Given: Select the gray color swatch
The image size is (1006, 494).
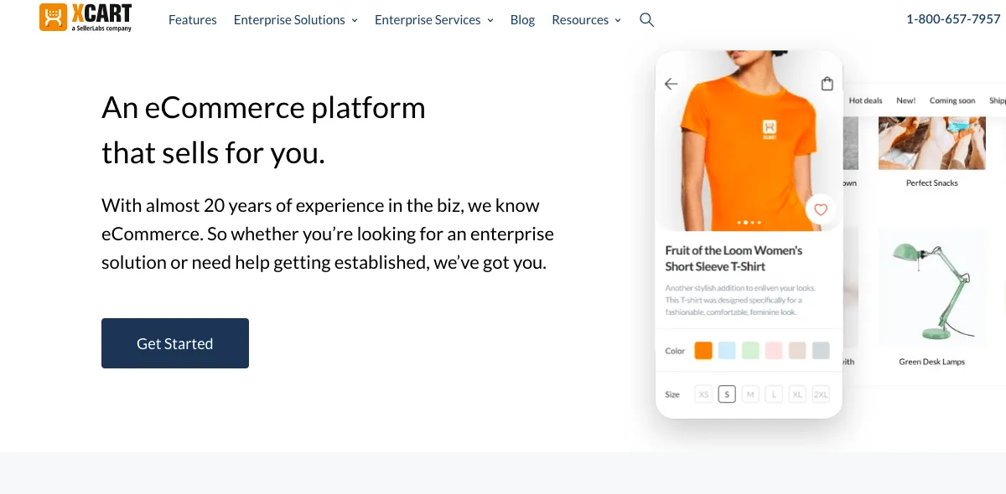Looking at the screenshot, I should click(821, 351).
